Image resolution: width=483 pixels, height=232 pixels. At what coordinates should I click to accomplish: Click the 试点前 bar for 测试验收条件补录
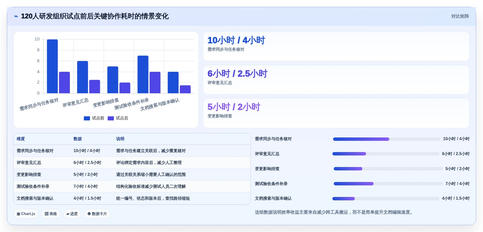(x=143, y=74)
